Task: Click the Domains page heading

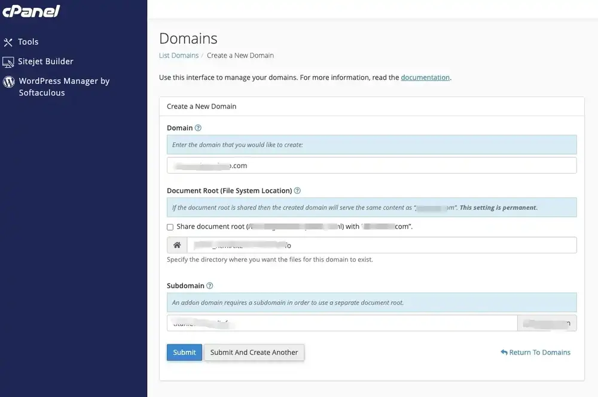Action: click(188, 38)
